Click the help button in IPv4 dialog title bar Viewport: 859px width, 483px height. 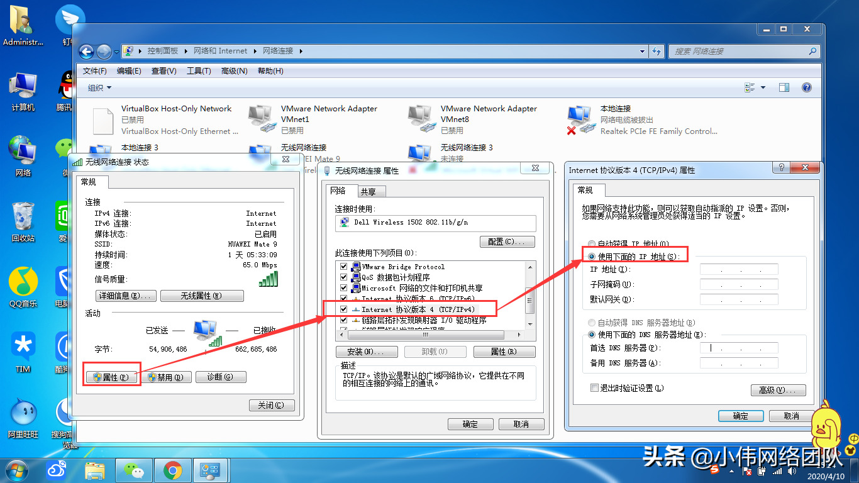pos(780,168)
